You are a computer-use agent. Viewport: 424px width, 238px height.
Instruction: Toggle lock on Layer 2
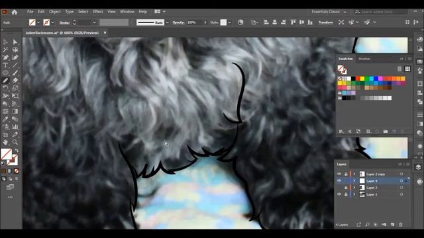(346, 188)
